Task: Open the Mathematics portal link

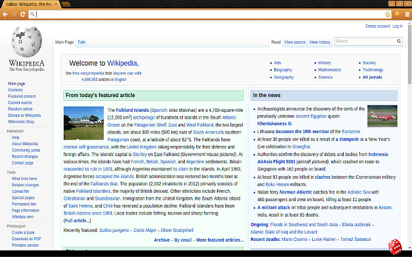Action: [330, 70]
